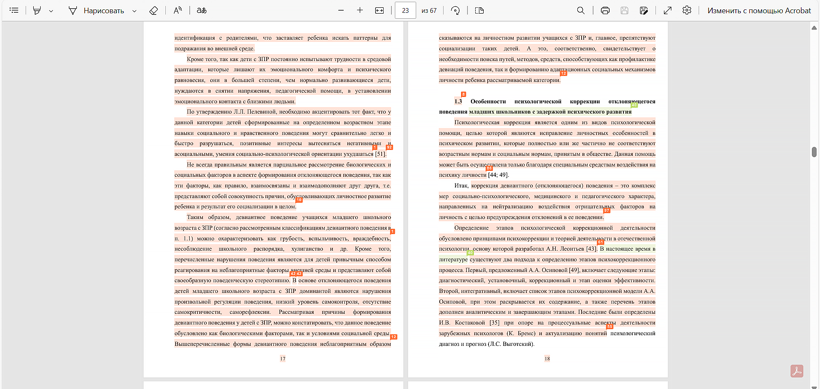Click the orange badge numbered 92

389,147
